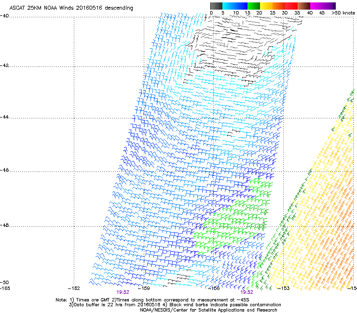Click the magenta 40-45 knots color segment

(316, 6)
